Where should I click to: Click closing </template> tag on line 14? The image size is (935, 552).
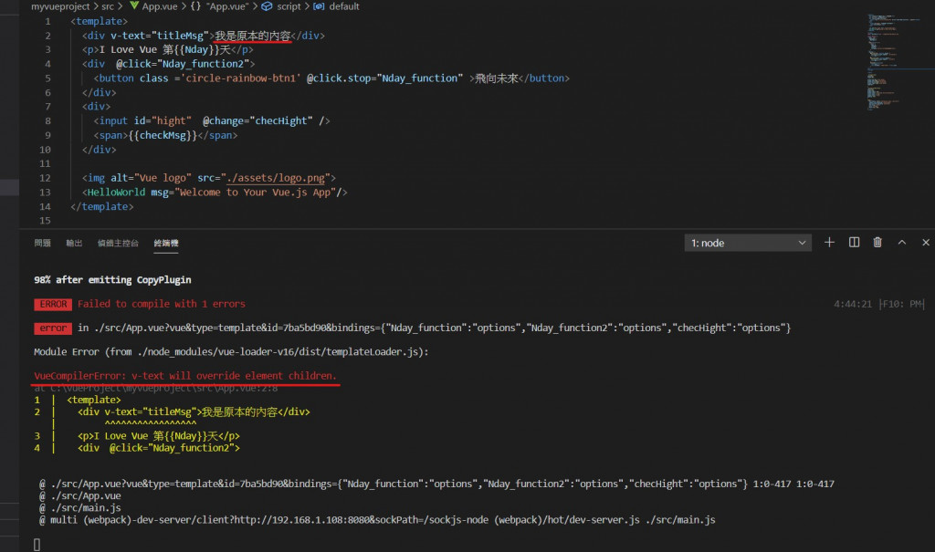click(102, 207)
